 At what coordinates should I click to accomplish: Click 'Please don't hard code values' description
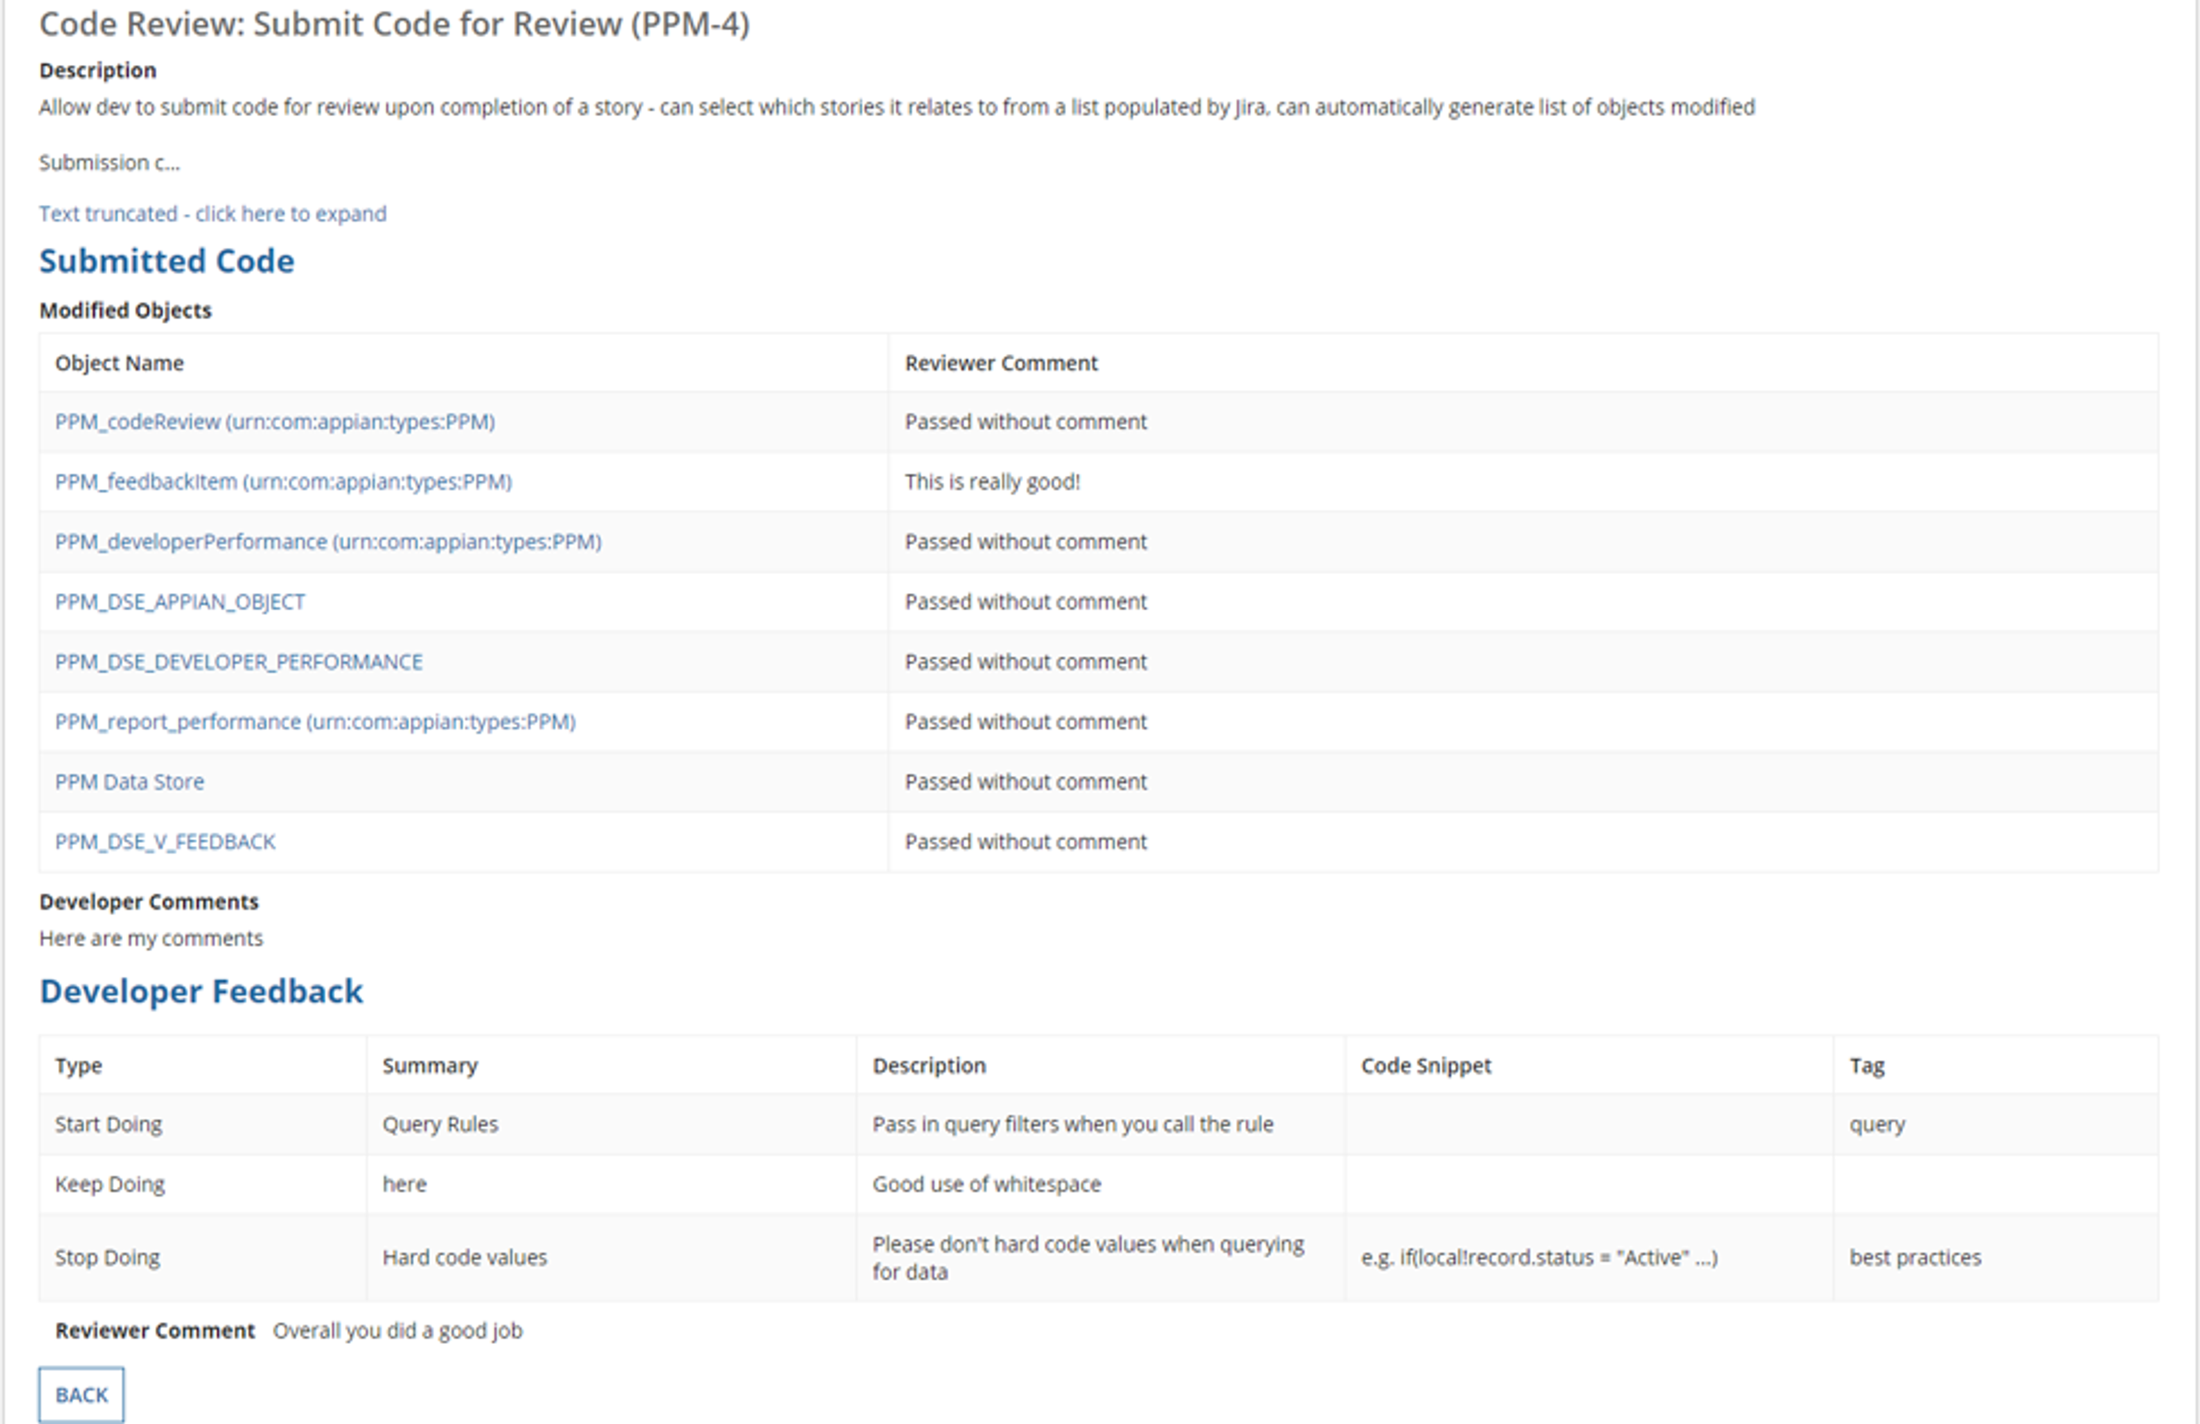tap(1088, 1258)
